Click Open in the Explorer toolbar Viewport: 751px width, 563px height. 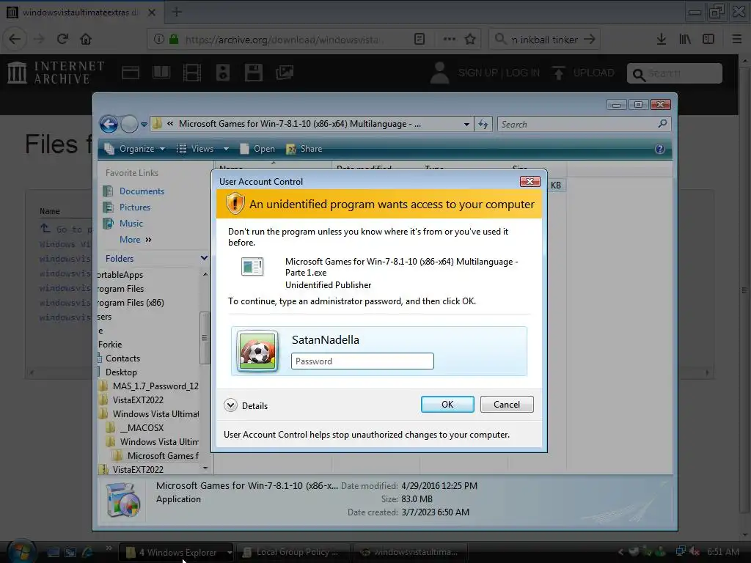tap(257, 149)
